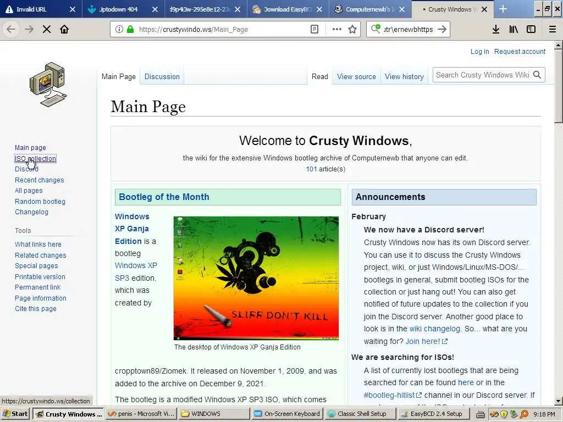Screen dimensions: 563x422
Task: Click Cite this page link
Action: [36, 309]
